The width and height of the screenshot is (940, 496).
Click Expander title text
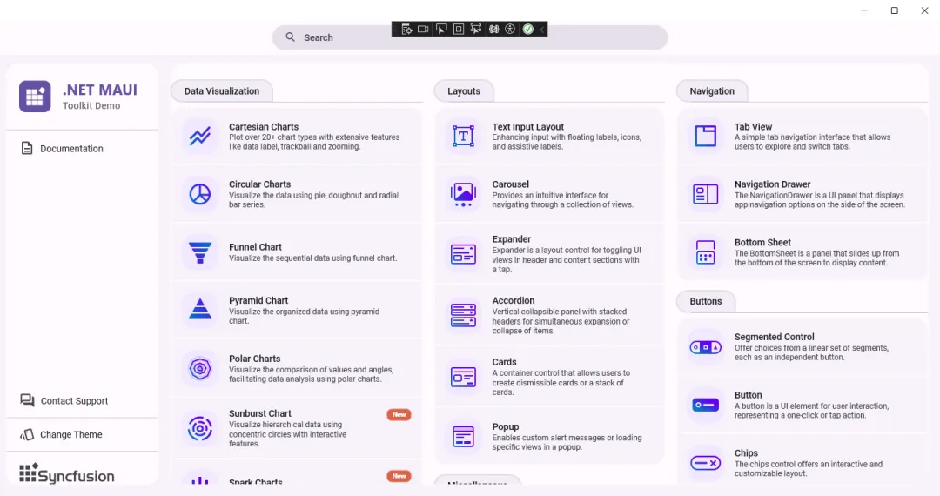tap(512, 239)
